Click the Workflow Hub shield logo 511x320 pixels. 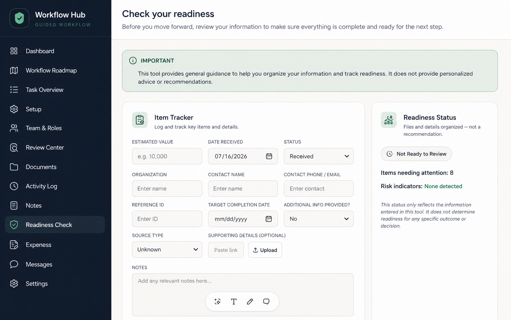point(19,18)
